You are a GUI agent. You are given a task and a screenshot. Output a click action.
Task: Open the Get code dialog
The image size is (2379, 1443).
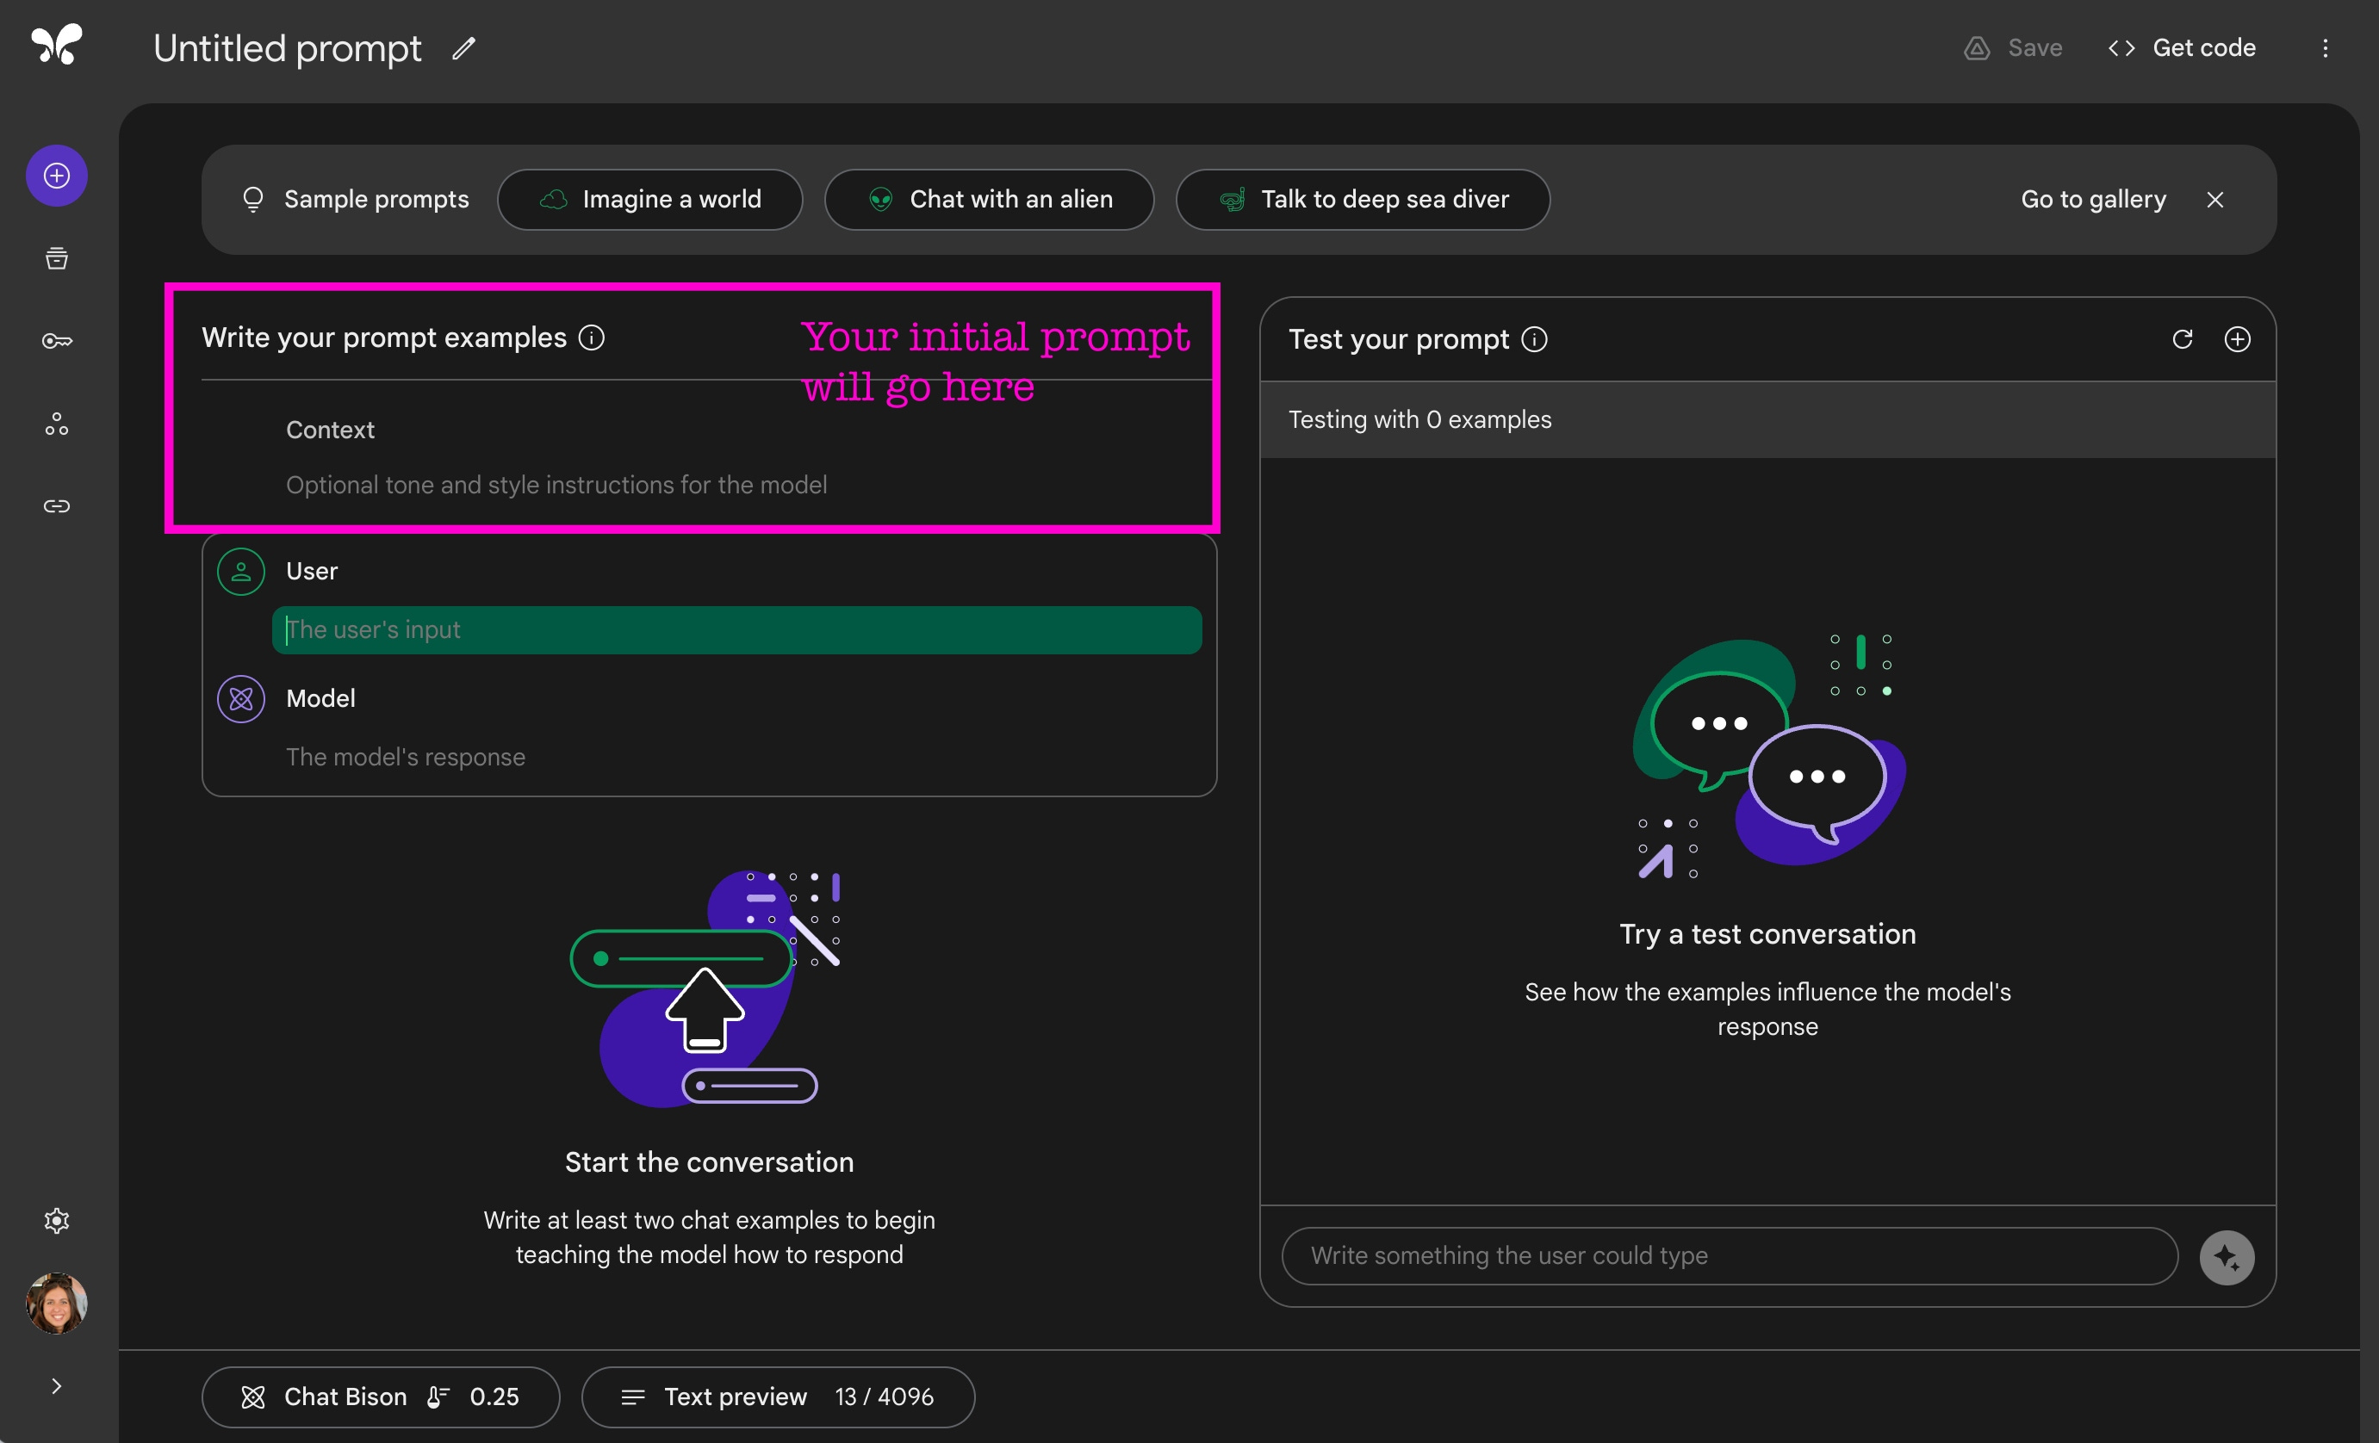click(x=2182, y=48)
